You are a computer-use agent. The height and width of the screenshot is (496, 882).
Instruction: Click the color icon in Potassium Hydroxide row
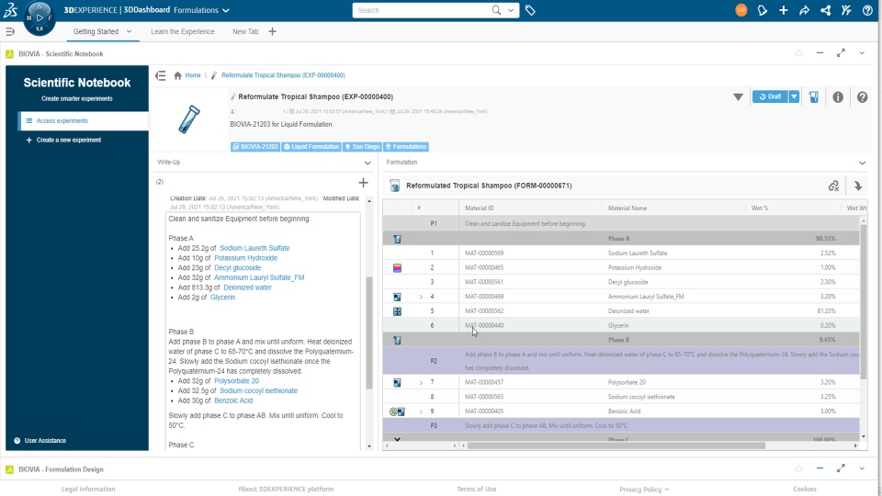click(397, 267)
